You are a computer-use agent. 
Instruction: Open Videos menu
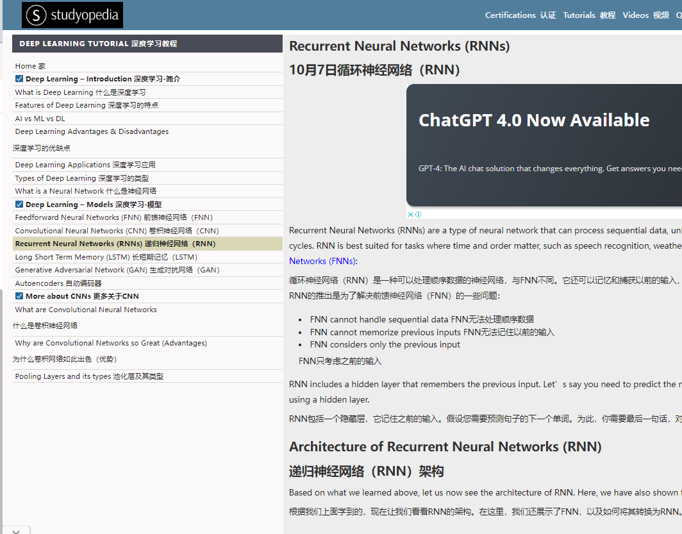tap(645, 15)
